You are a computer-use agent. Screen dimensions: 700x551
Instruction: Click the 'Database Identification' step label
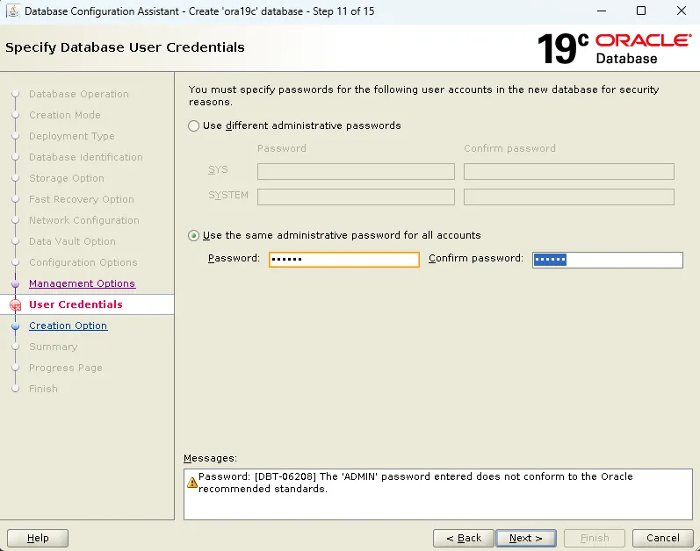[x=86, y=157]
